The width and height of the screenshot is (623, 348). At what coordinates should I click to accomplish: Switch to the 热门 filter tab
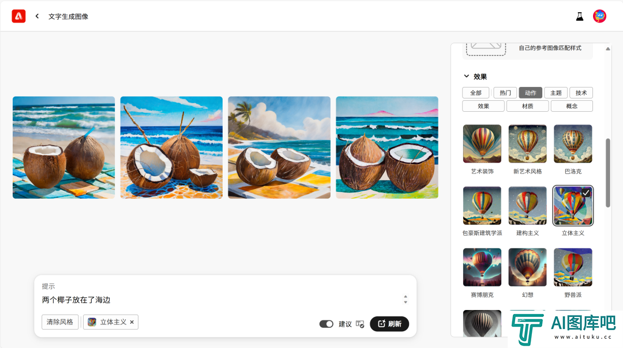[505, 93]
